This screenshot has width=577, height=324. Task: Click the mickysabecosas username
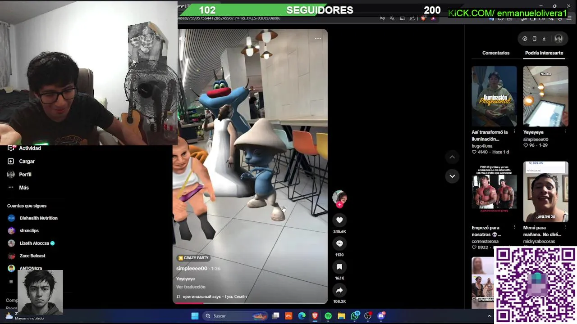(x=539, y=241)
